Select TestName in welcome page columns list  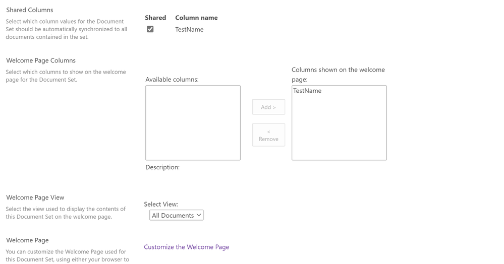click(x=307, y=91)
